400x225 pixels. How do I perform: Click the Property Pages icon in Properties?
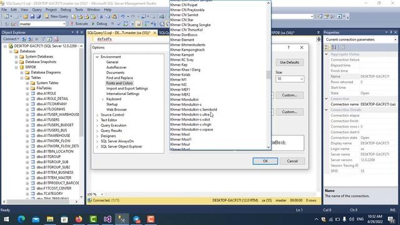click(342, 47)
